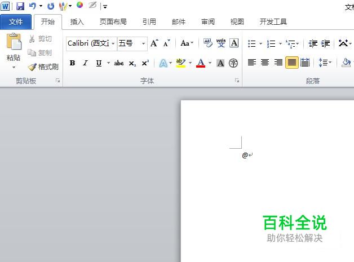Apply red font color A
Screen dimensions: 354x262
tap(201, 63)
